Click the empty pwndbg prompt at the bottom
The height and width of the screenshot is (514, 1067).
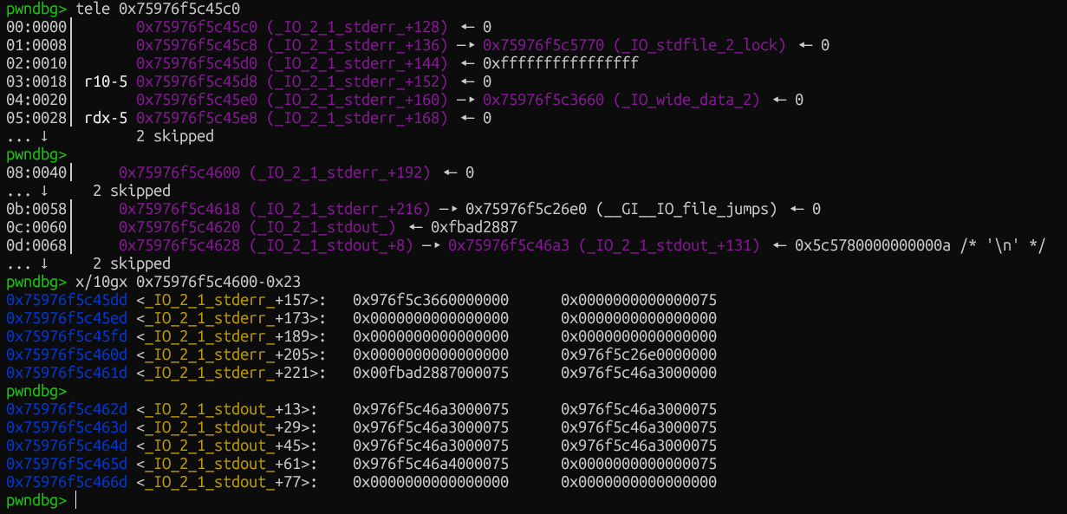tap(76, 501)
